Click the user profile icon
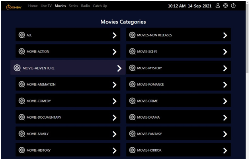 coord(218,6)
